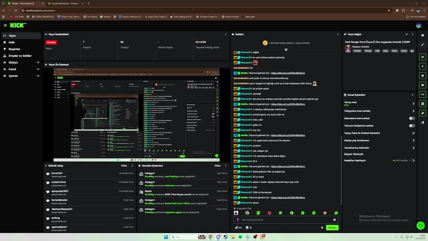The image size is (428, 241).
Task: Open the Kick logo home link
Action: click(x=18, y=25)
